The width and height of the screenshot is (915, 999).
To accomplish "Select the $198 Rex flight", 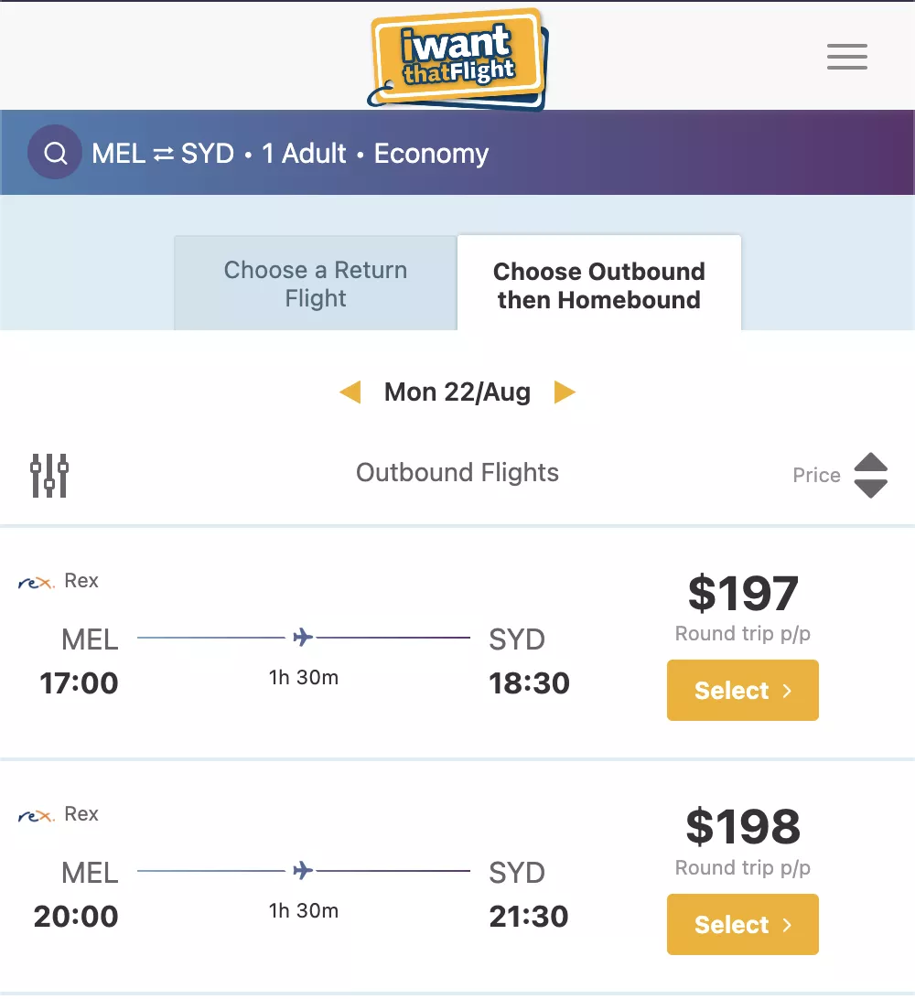I will point(742,925).
